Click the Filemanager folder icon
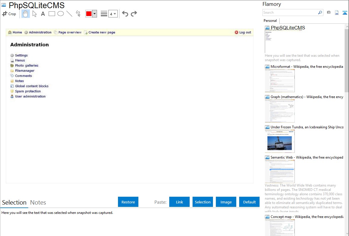The height and width of the screenshot is (236, 349). (12, 71)
